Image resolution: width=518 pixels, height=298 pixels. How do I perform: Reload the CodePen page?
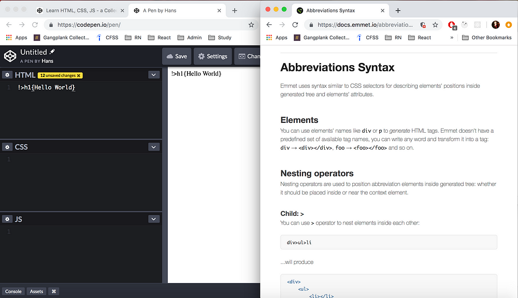[x=35, y=25]
